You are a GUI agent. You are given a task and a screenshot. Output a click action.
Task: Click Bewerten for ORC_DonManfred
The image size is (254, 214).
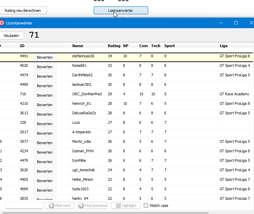click(45, 95)
